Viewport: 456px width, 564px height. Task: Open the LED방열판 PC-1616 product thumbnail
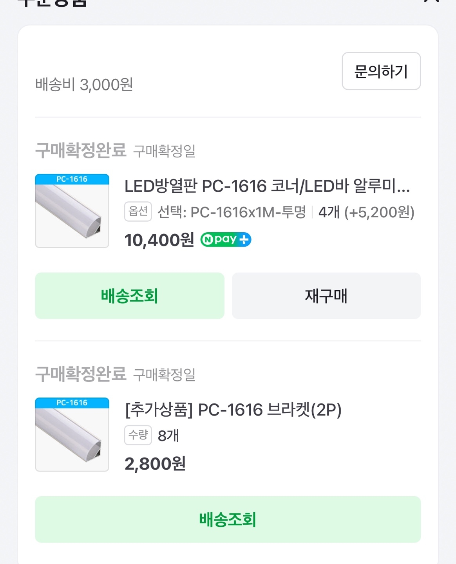[72, 211]
